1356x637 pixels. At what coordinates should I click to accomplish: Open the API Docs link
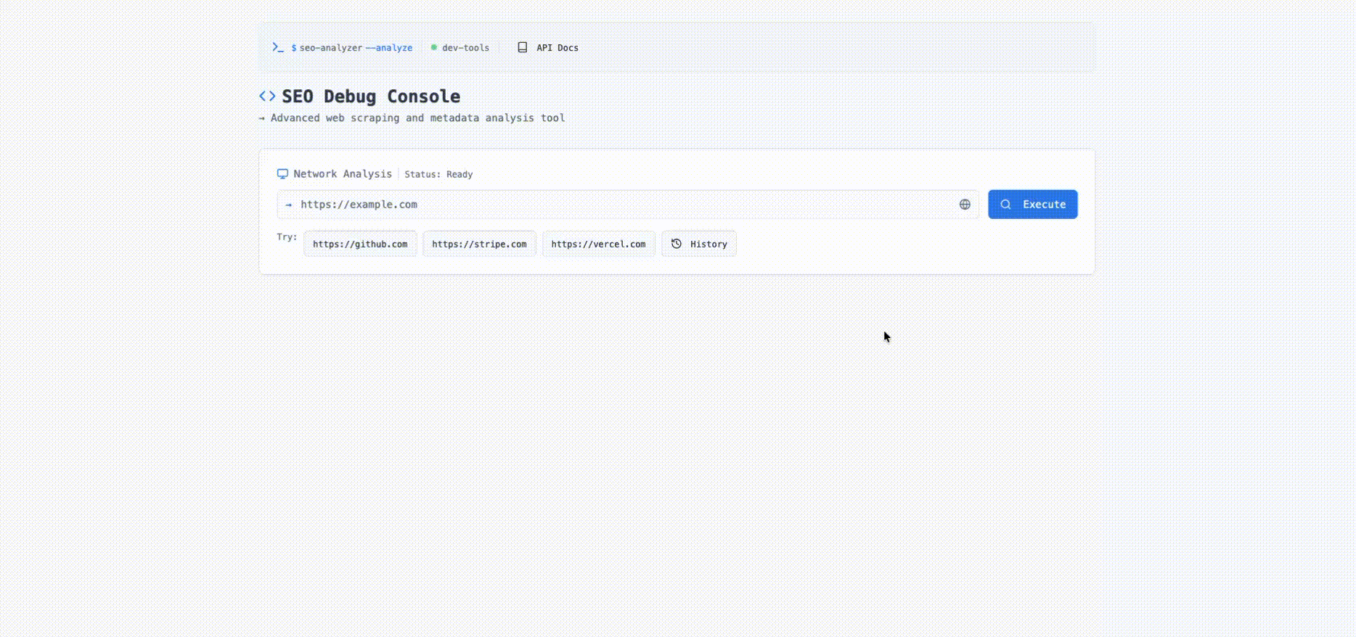tap(557, 48)
